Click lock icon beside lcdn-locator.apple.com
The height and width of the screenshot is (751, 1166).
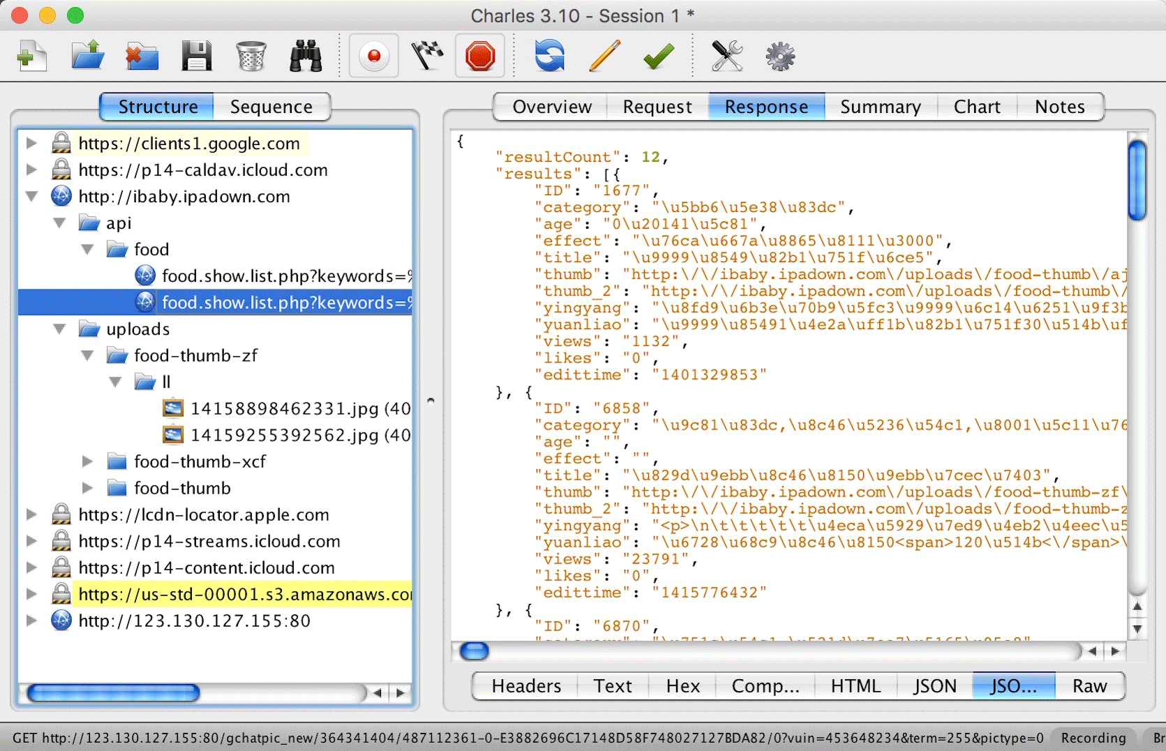pyautogui.click(x=61, y=515)
